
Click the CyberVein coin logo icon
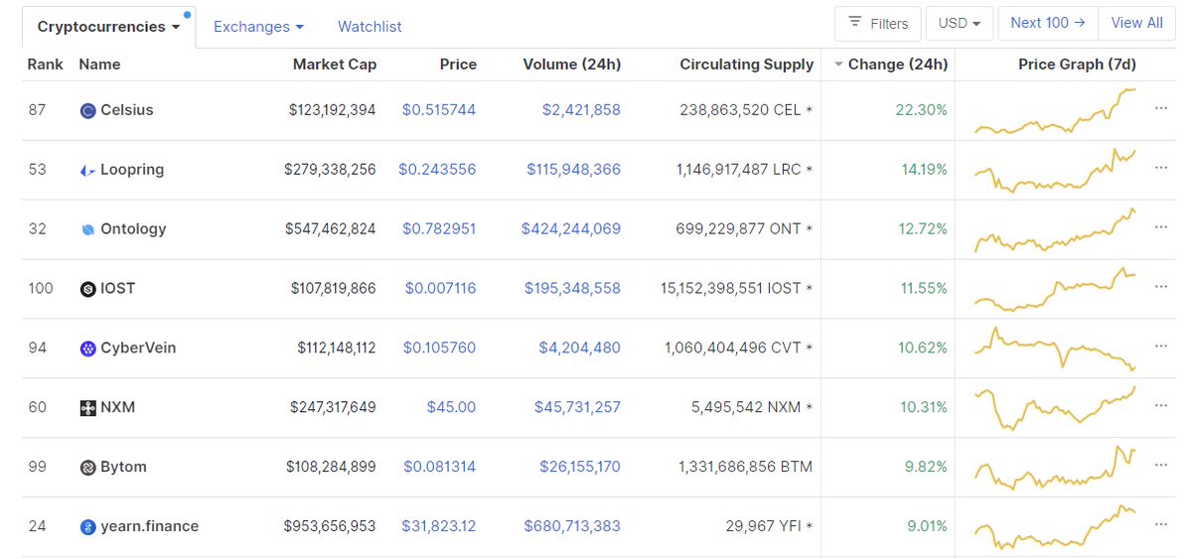(x=87, y=349)
